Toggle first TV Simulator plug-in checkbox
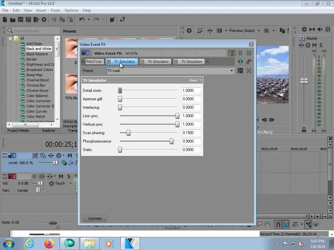This screenshot has height=250, width=334. click(109, 62)
